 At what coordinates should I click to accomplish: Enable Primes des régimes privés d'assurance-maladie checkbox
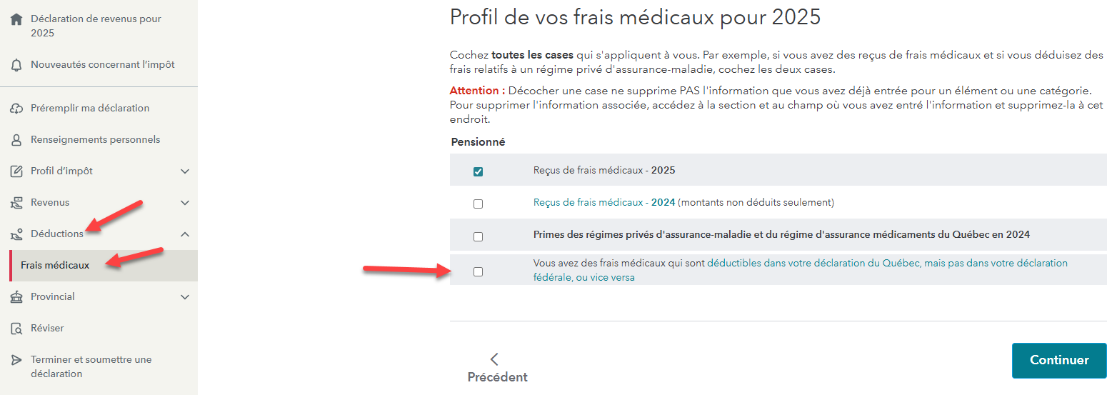coord(478,236)
